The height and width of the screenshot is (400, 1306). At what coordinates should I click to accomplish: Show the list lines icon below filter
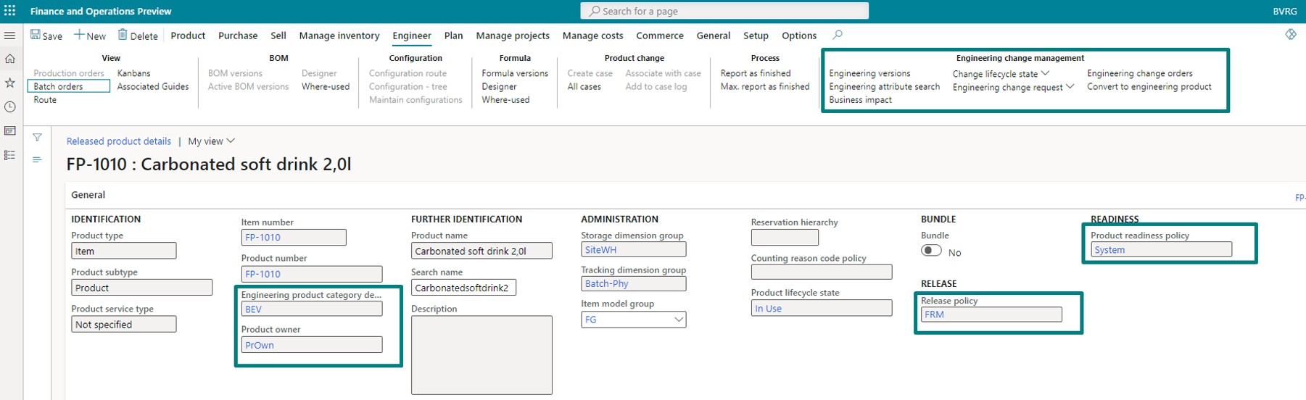[x=37, y=159]
